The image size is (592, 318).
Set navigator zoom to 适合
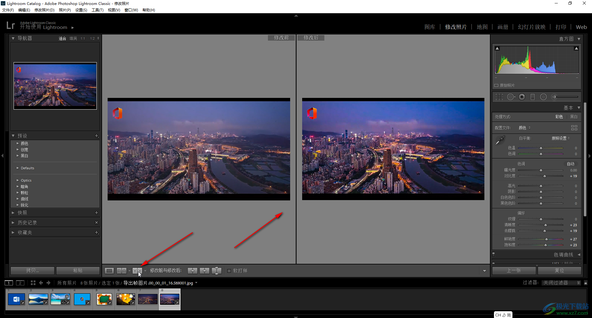point(62,38)
